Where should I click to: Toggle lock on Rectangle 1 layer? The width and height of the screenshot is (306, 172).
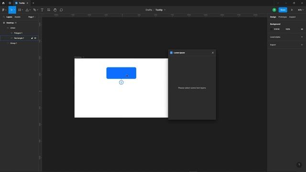coord(32,38)
